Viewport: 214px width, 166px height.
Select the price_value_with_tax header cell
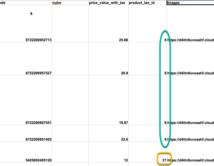(109, 3)
